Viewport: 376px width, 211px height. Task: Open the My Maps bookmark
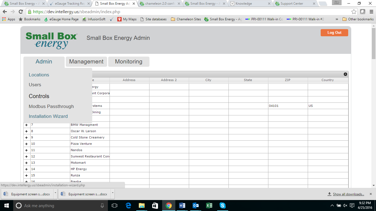click(127, 19)
